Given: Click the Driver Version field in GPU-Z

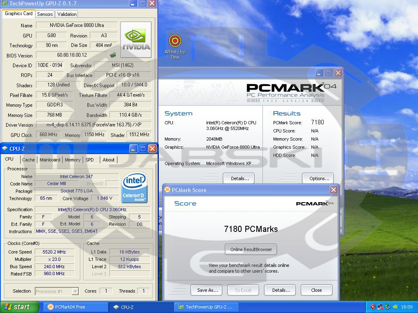Looking at the screenshot, I should tap(94, 125).
